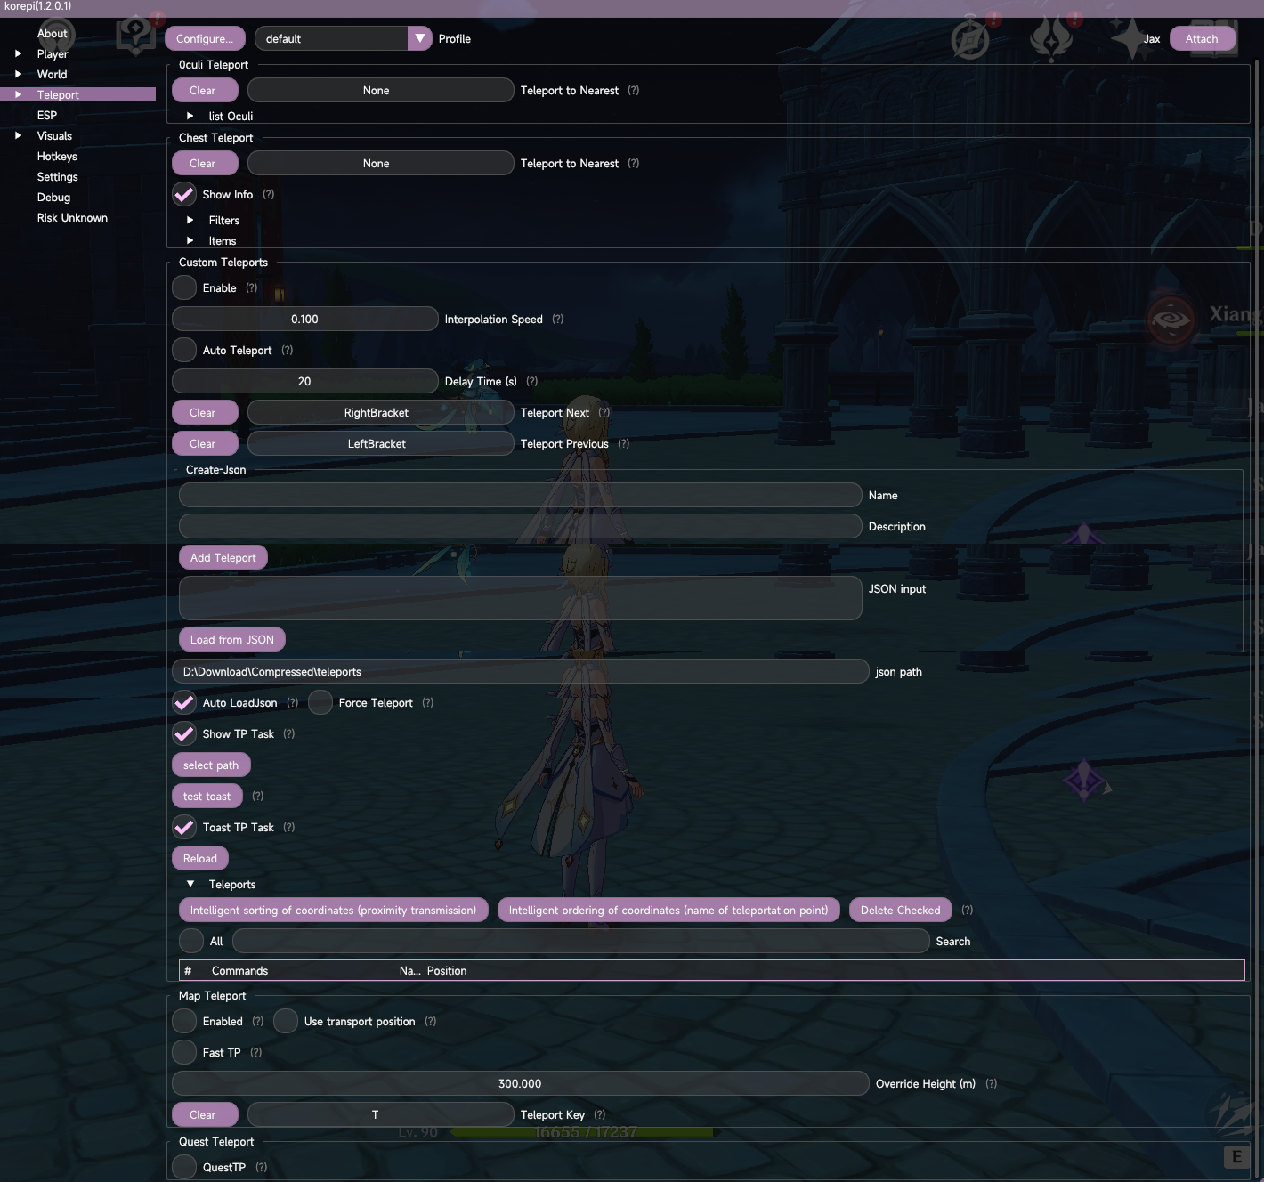Clear the Teleport Next hotkey
Viewport: 1264px width, 1182px height.
pyautogui.click(x=205, y=412)
